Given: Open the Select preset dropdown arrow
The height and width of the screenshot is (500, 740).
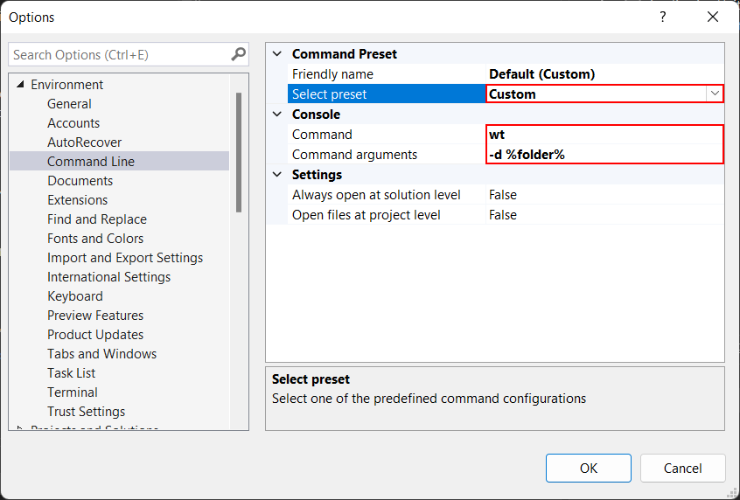Looking at the screenshot, I should [715, 94].
